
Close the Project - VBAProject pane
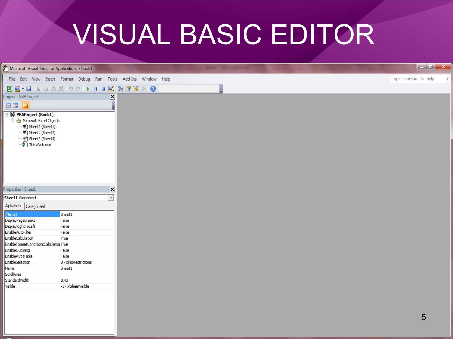point(112,97)
